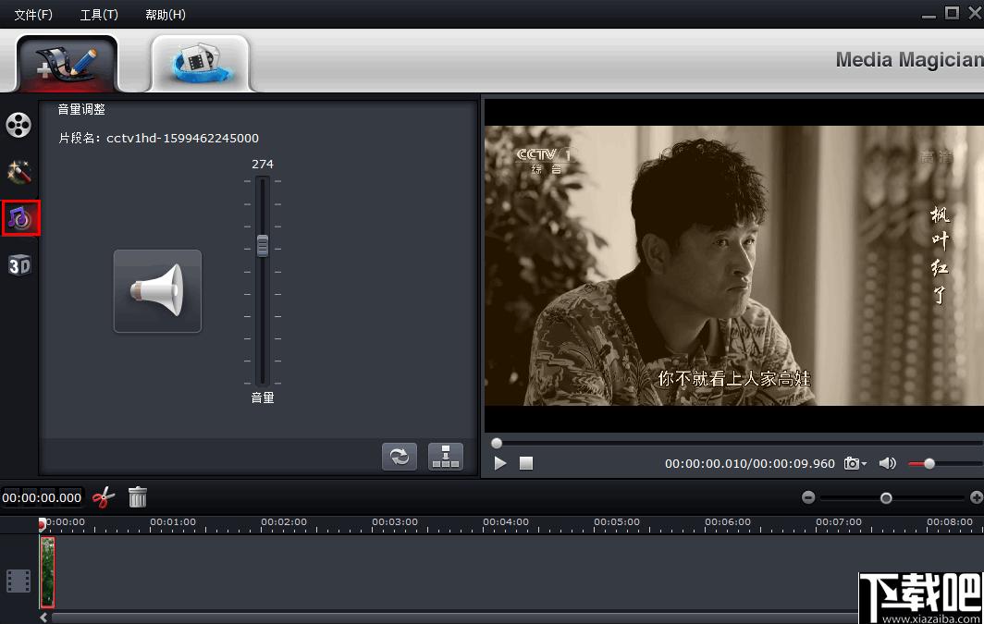Image resolution: width=984 pixels, height=624 pixels.
Task: Switch to the video convert tab
Action: click(200, 64)
